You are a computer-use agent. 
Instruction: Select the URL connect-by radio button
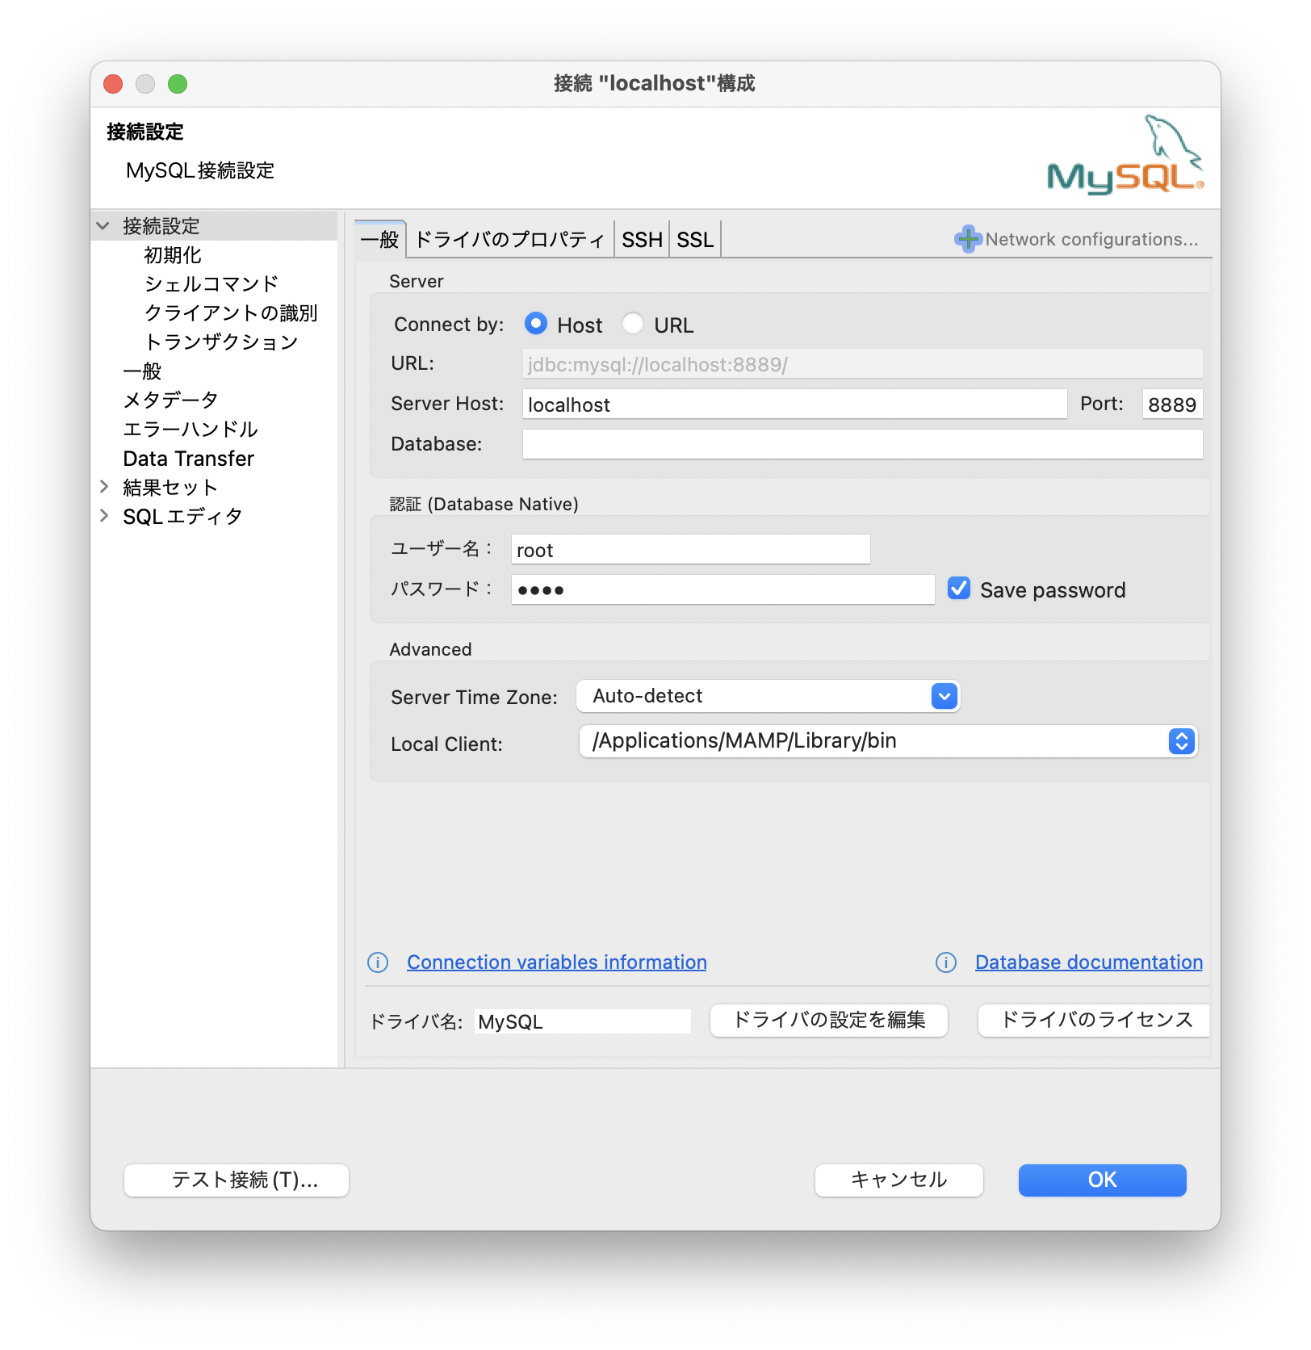pos(633,324)
